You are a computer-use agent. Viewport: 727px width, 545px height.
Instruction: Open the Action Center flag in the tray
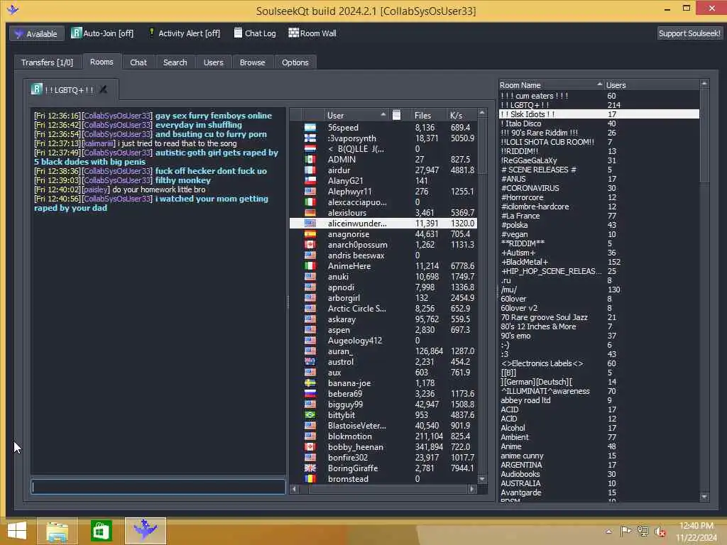click(626, 532)
